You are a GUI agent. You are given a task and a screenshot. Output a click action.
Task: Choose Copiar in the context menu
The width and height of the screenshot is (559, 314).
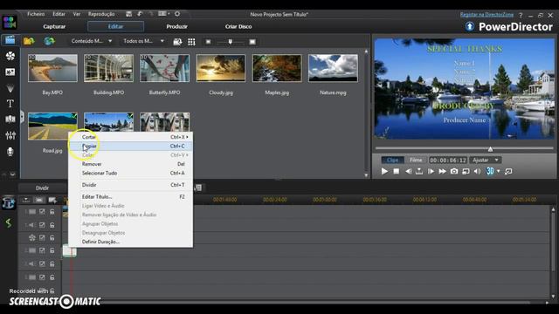(130, 146)
